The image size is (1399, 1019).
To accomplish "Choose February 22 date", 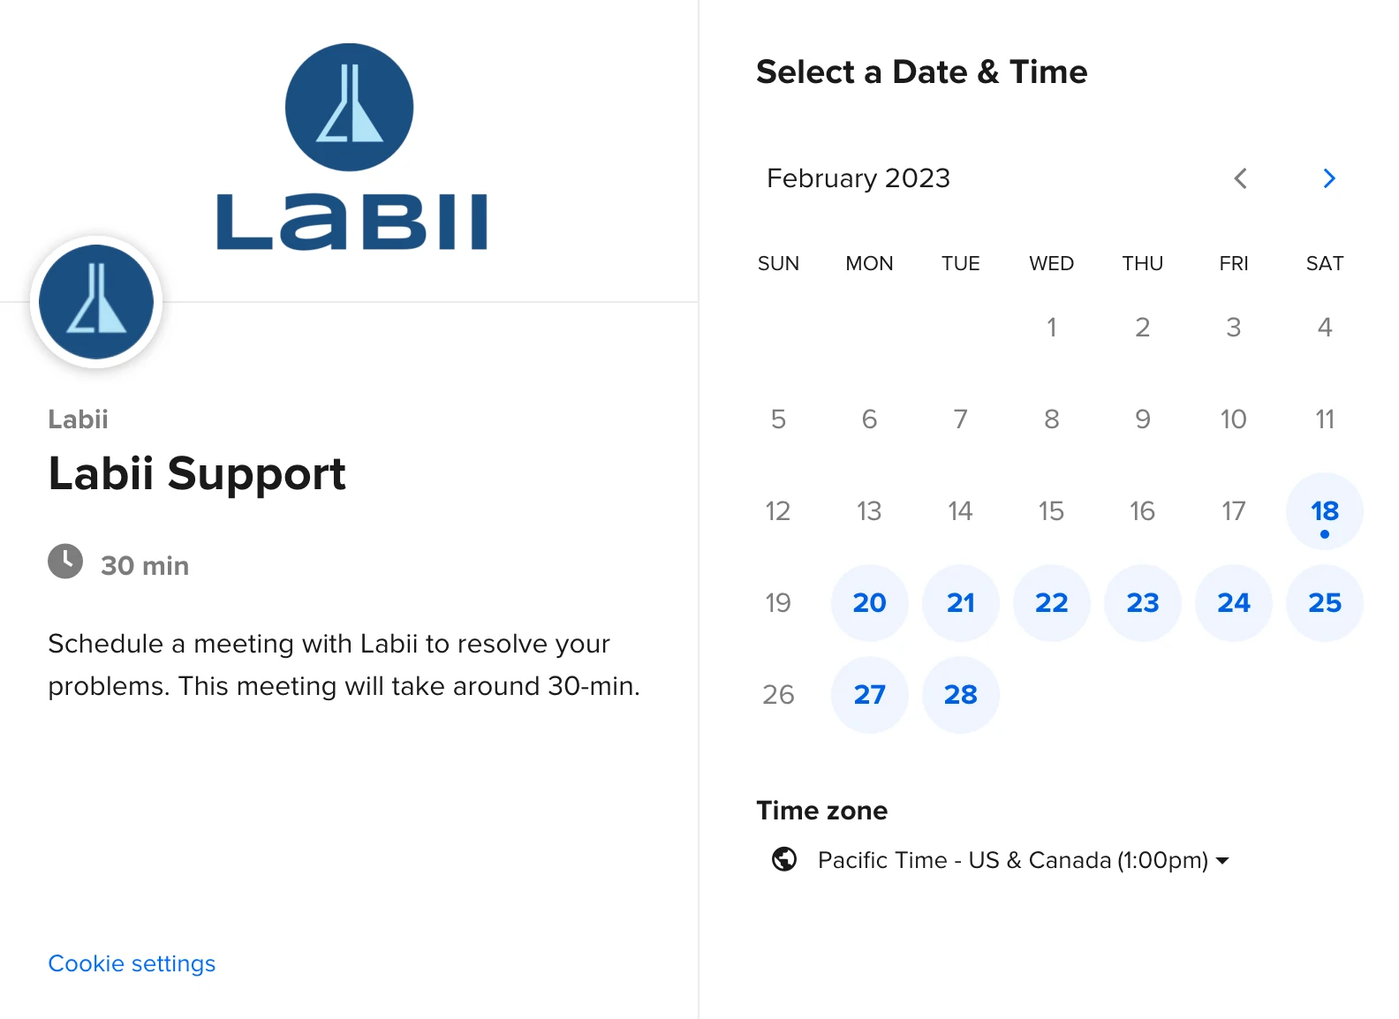I will (1051, 603).
